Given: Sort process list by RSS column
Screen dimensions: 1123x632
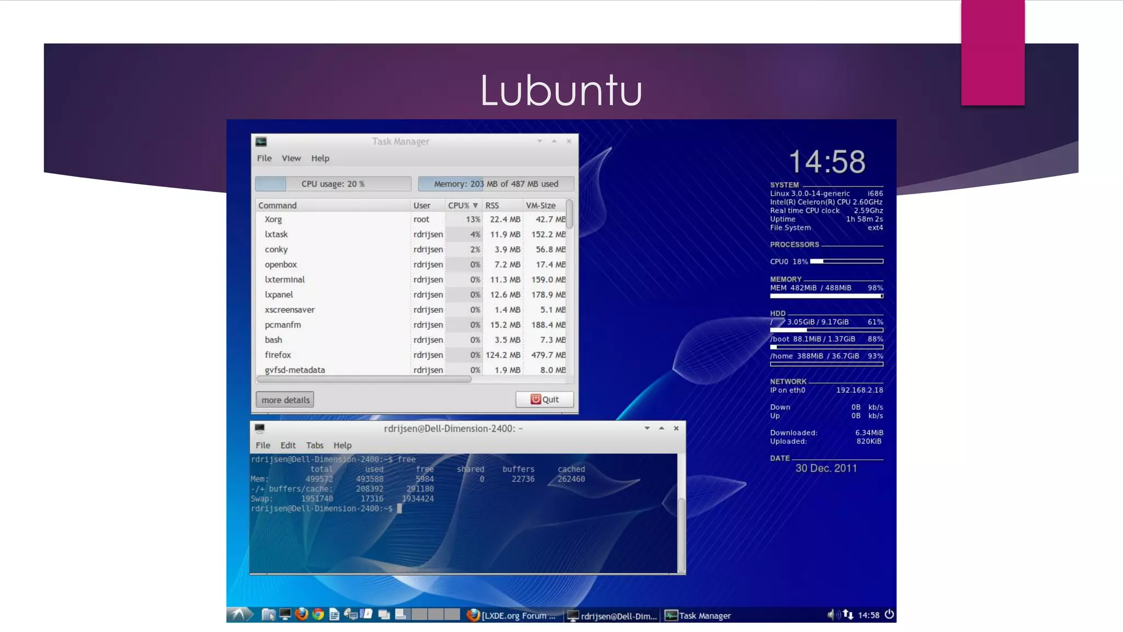Looking at the screenshot, I should coord(502,205).
